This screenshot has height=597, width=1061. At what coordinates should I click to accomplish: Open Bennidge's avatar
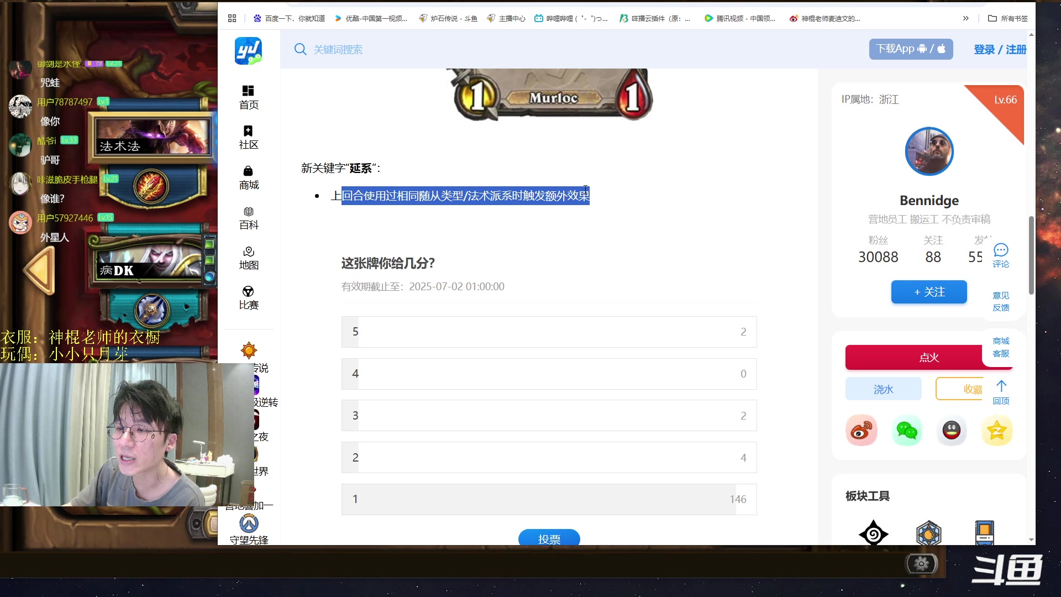click(929, 151)
